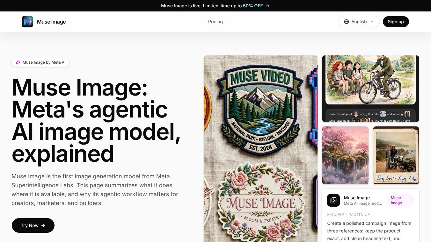
Task: Click the arrow icon inside Try Now
Action: (x=43, y=225)
